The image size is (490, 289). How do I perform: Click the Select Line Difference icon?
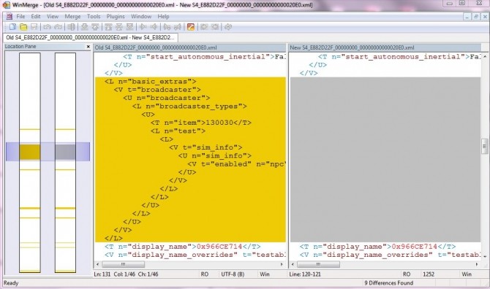[x=72, y=27]
